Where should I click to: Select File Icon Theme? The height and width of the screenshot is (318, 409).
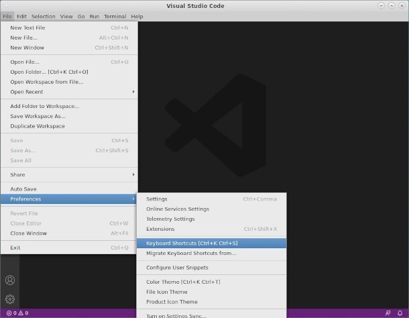pyautogui.click(x=212, y=292)
